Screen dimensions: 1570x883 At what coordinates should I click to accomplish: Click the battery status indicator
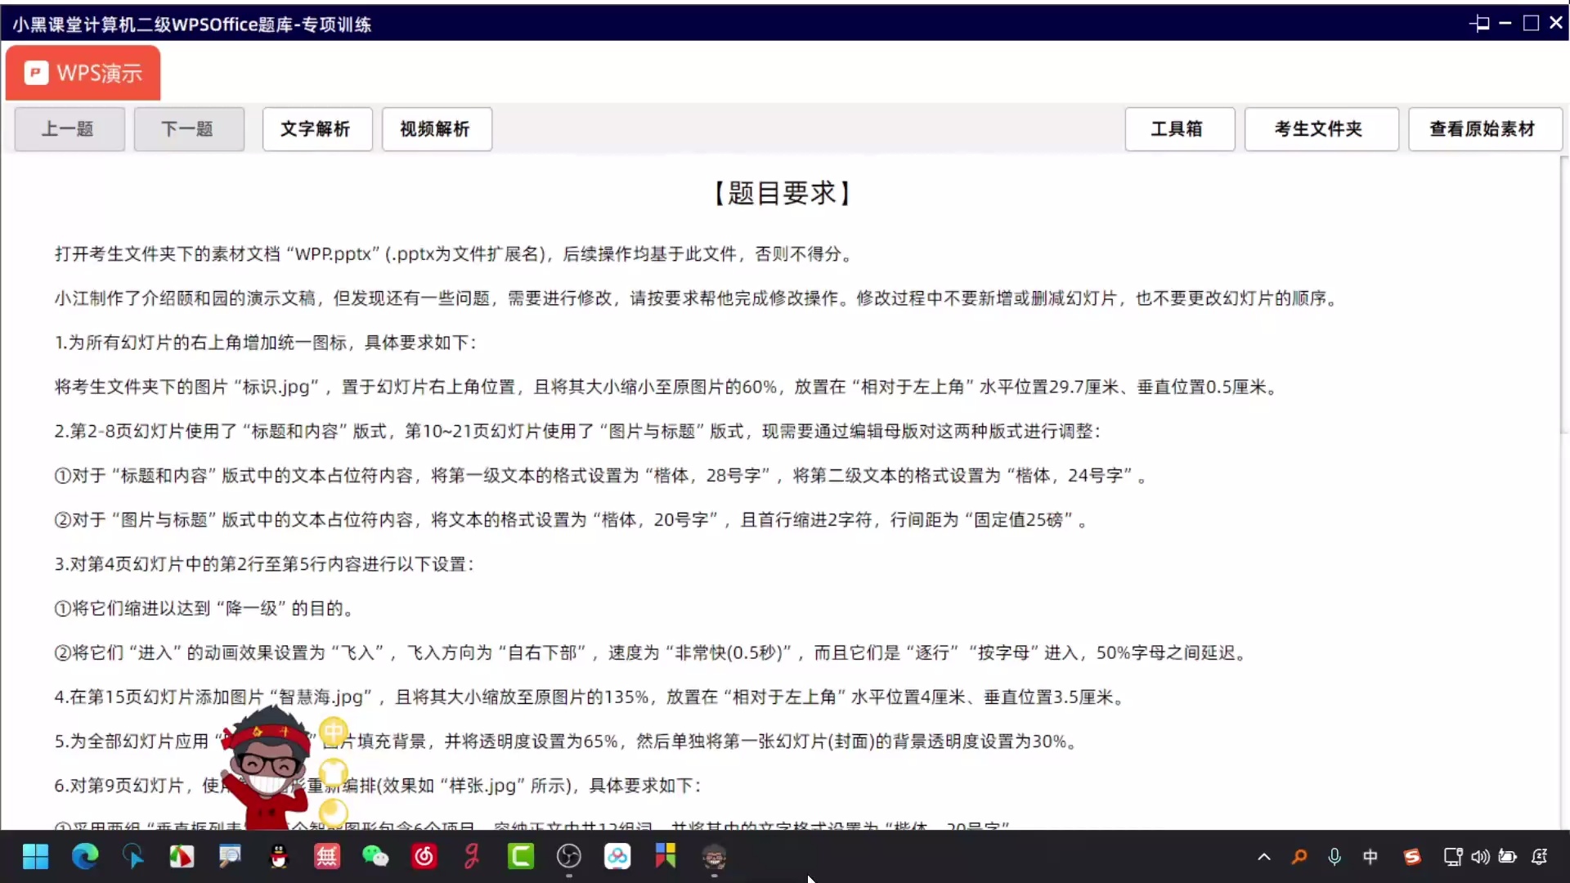pos(1507,857)
